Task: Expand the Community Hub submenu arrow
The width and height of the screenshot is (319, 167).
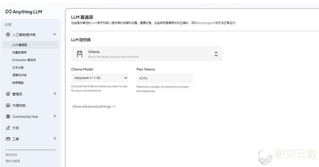Action: (55, 116)
